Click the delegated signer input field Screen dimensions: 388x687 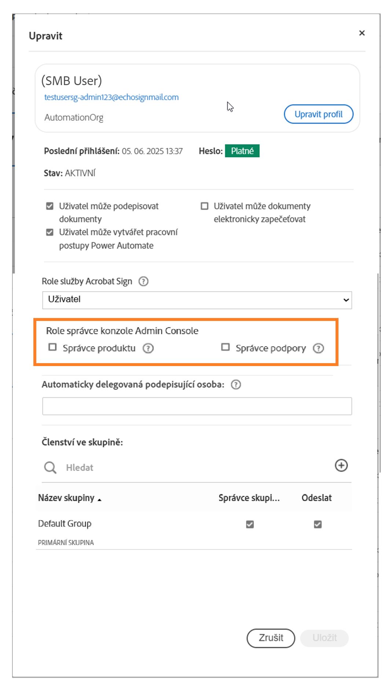[197, 406]
